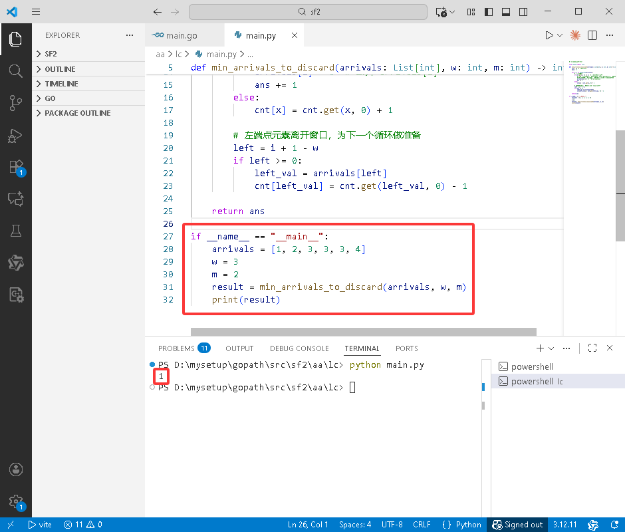Open the Search view icon

pyautogui.click(x=15, y=71)
